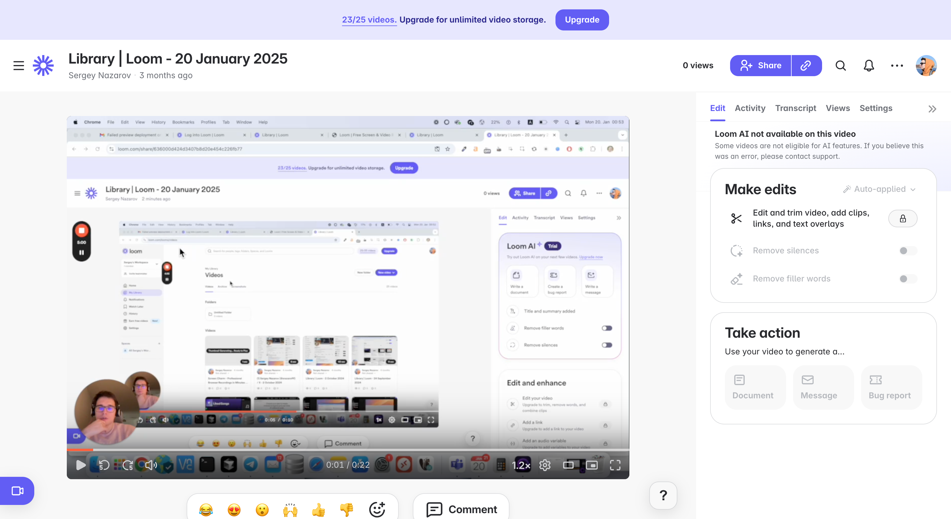The width and height of the screenshot is (951, 519).
Task: Switch to the Transcript tab
Action: point(795,108)
